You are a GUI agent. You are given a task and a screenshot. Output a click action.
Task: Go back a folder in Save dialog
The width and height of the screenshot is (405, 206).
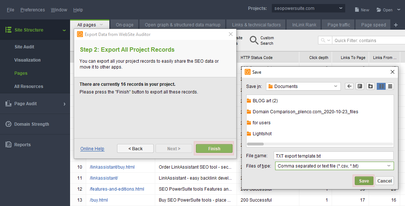coord(349,86)
